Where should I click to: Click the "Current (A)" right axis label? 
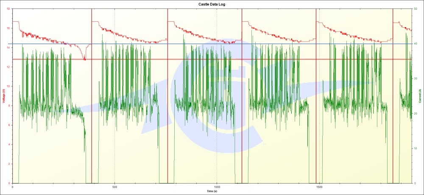pyautogui.click(x=420, y=96)
